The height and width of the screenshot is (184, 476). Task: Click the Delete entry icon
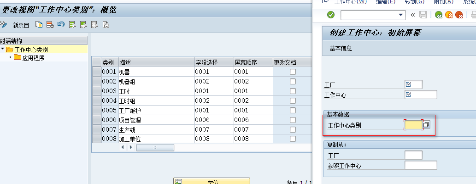coord(50,25)
